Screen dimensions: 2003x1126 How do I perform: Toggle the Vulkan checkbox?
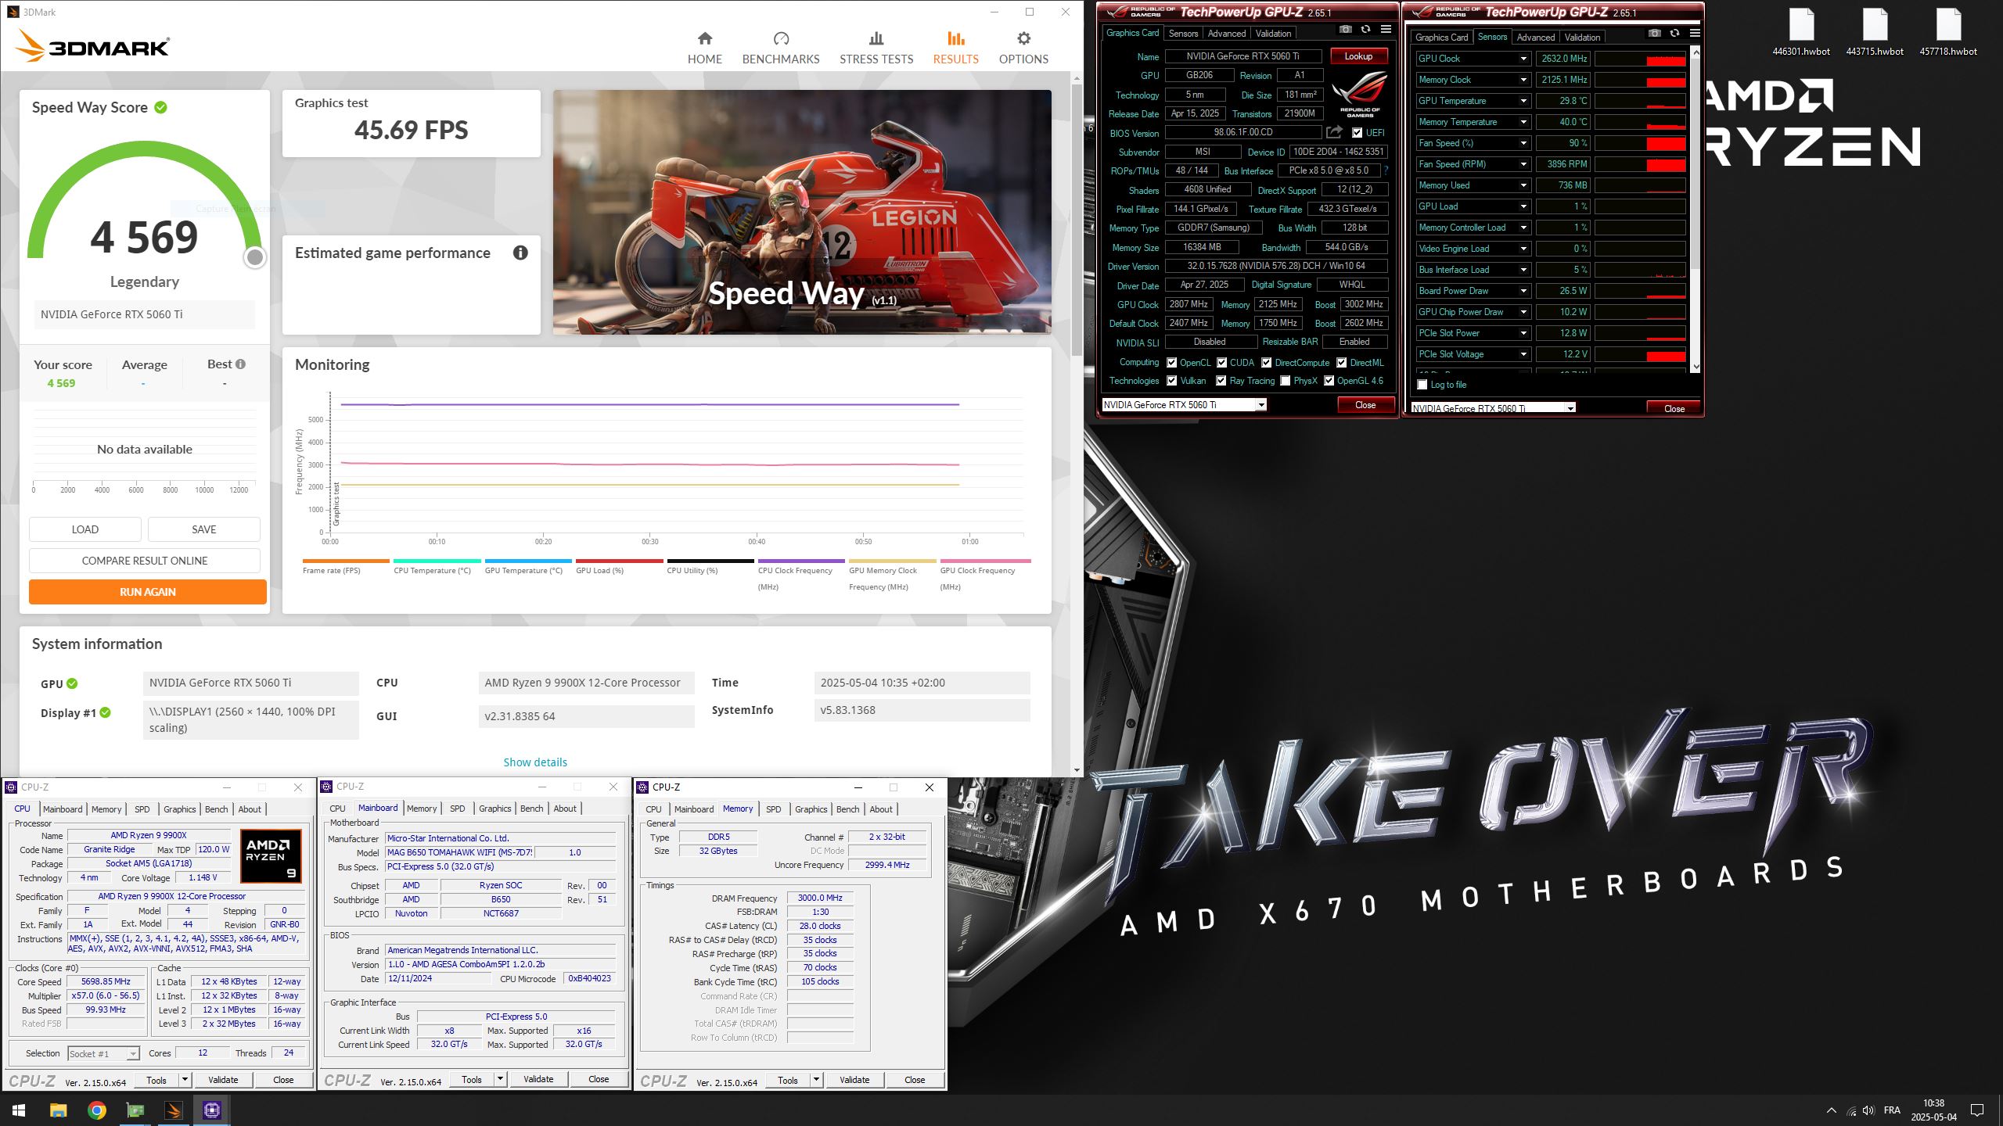pos(1171,381)
